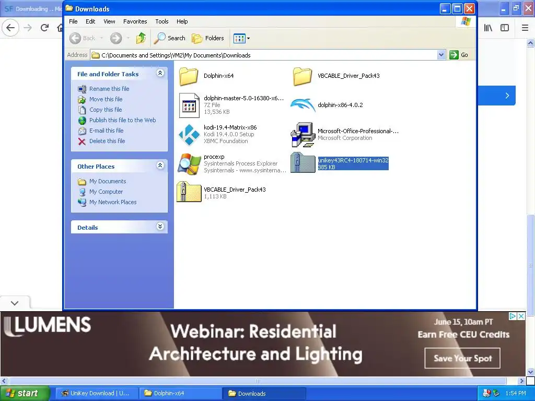Click the Back arrow in Explorer toolbar
The width and height of the screenshot is (535, 401).
click(75, 38)
